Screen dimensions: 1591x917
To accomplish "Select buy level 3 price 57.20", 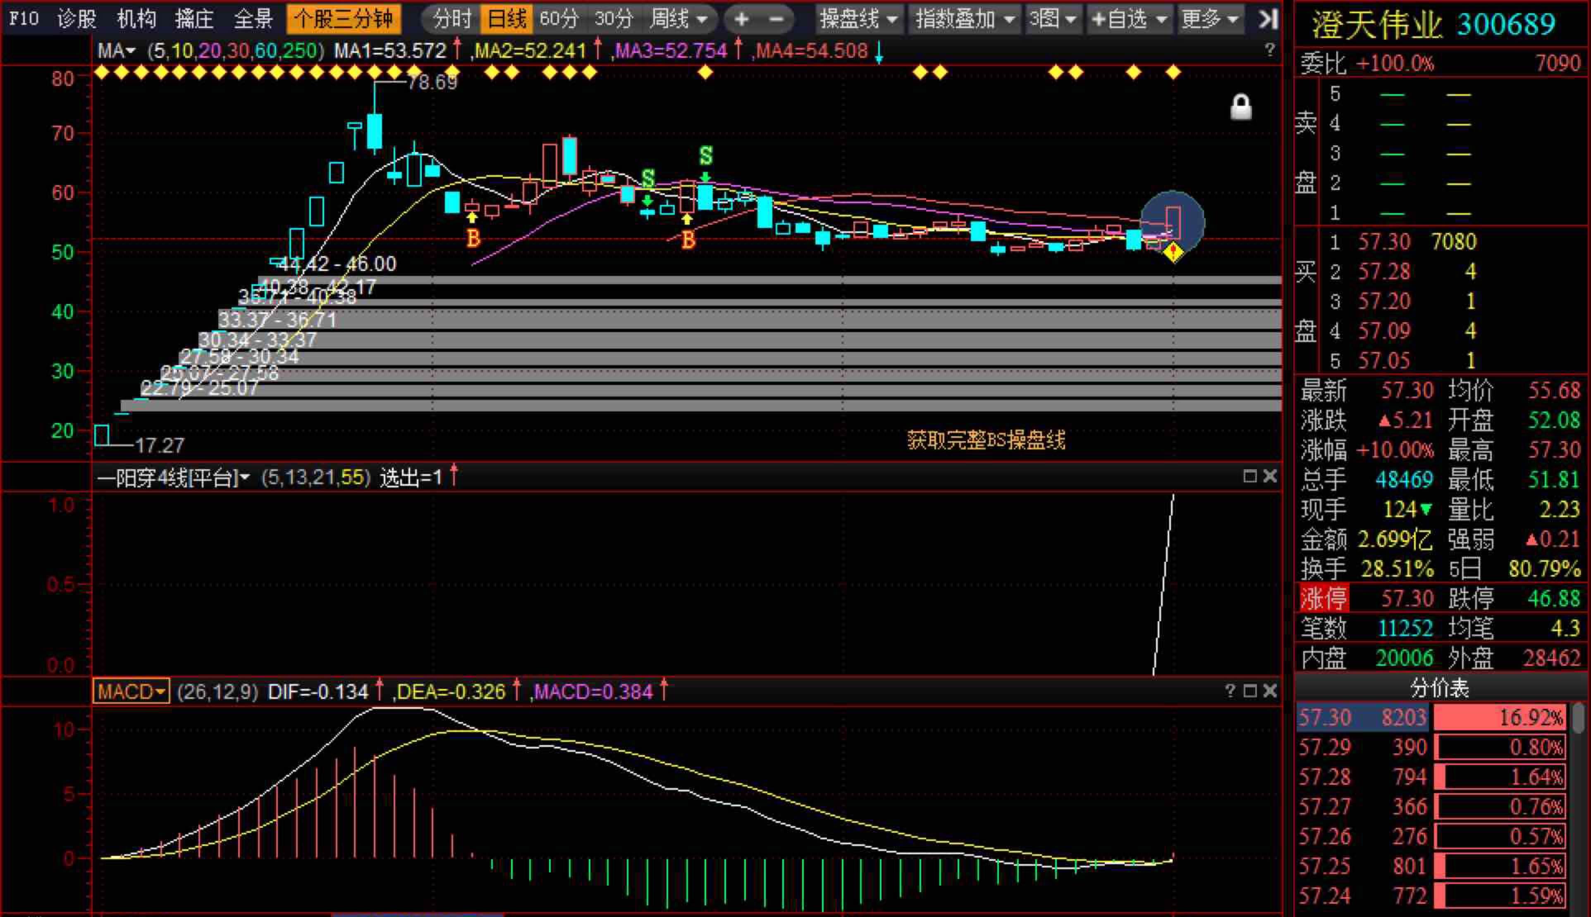I will pyautogui.click(x=1383, y=301).
